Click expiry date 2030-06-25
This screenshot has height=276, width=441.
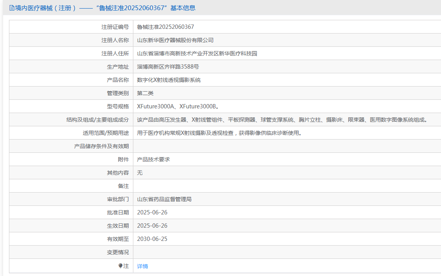152,239
